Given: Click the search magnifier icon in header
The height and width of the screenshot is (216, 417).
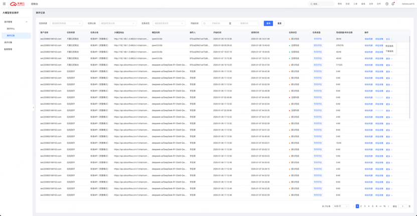Looking at the screenshot, I should click(311, 4).
